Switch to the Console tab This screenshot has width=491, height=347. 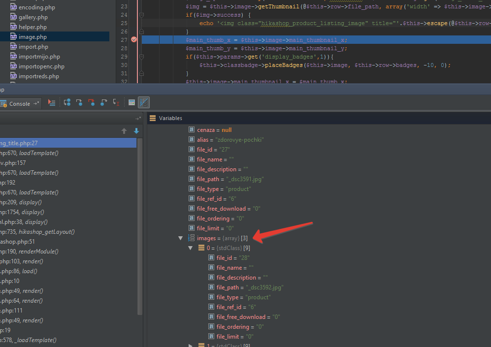[19, 104]
